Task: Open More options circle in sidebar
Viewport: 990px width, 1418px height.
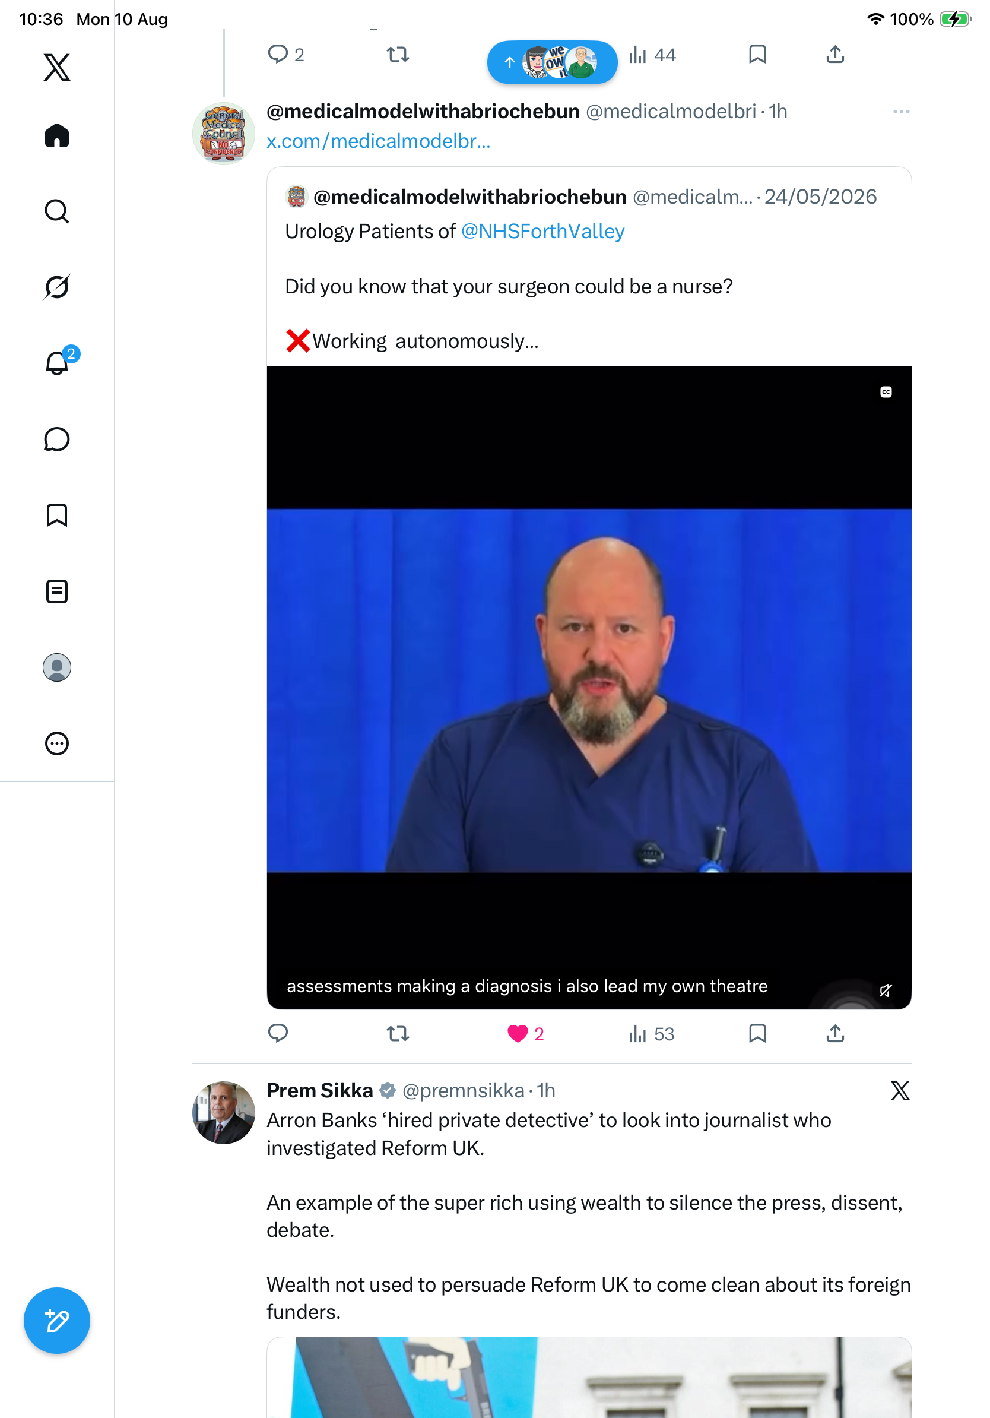Action: point(57,743)
